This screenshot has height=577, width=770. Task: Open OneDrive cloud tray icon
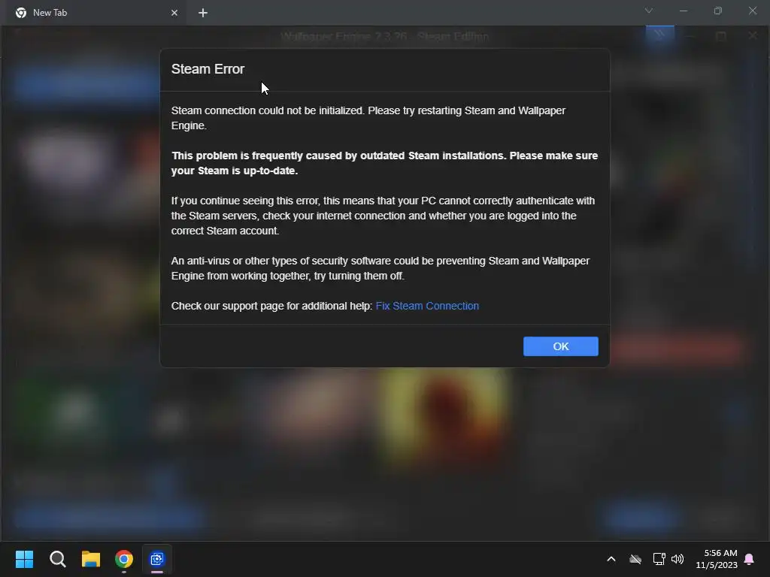pos(635,559)
